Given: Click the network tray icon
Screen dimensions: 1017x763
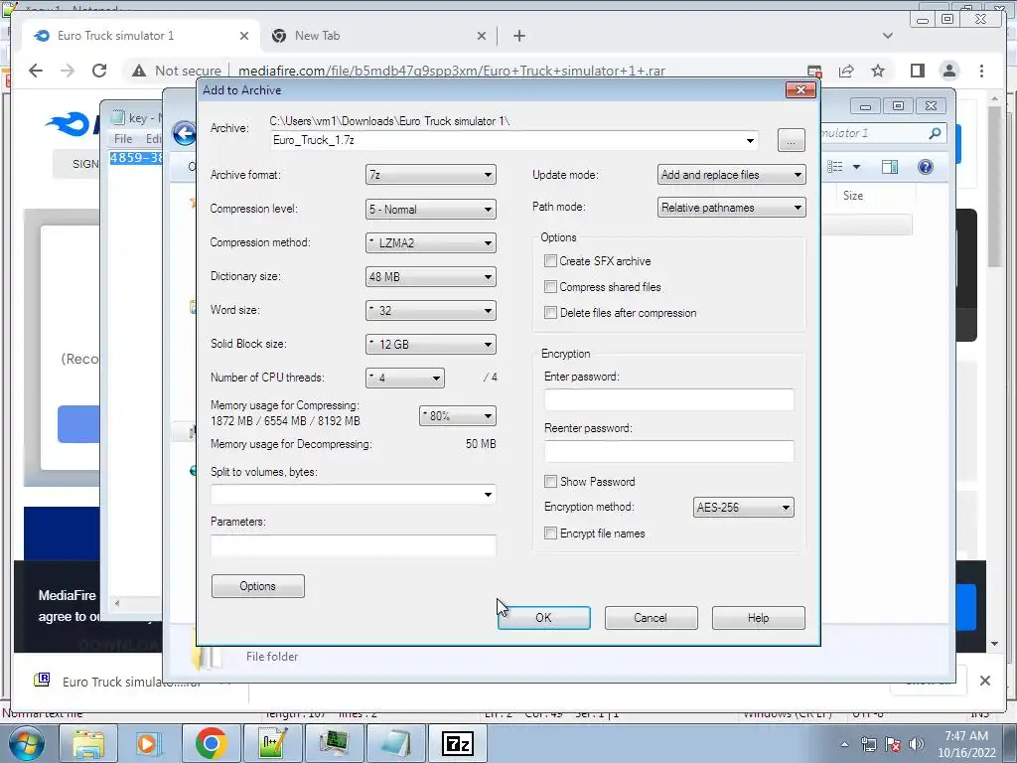Looking at the screenshot, I should click(x=868, y=744).
